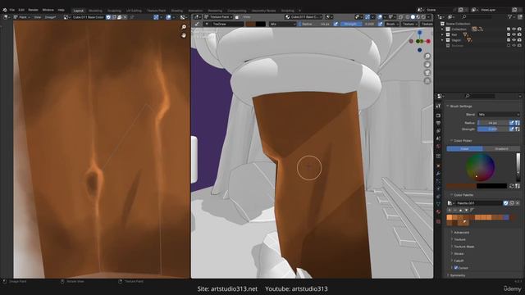The width and height of the screenshot is (525, 295).
Task: Open the Texture popover in viewport header
Action: coord(409,24)
